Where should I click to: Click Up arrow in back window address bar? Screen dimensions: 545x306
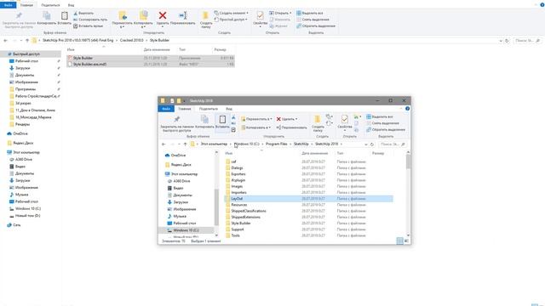27,41
